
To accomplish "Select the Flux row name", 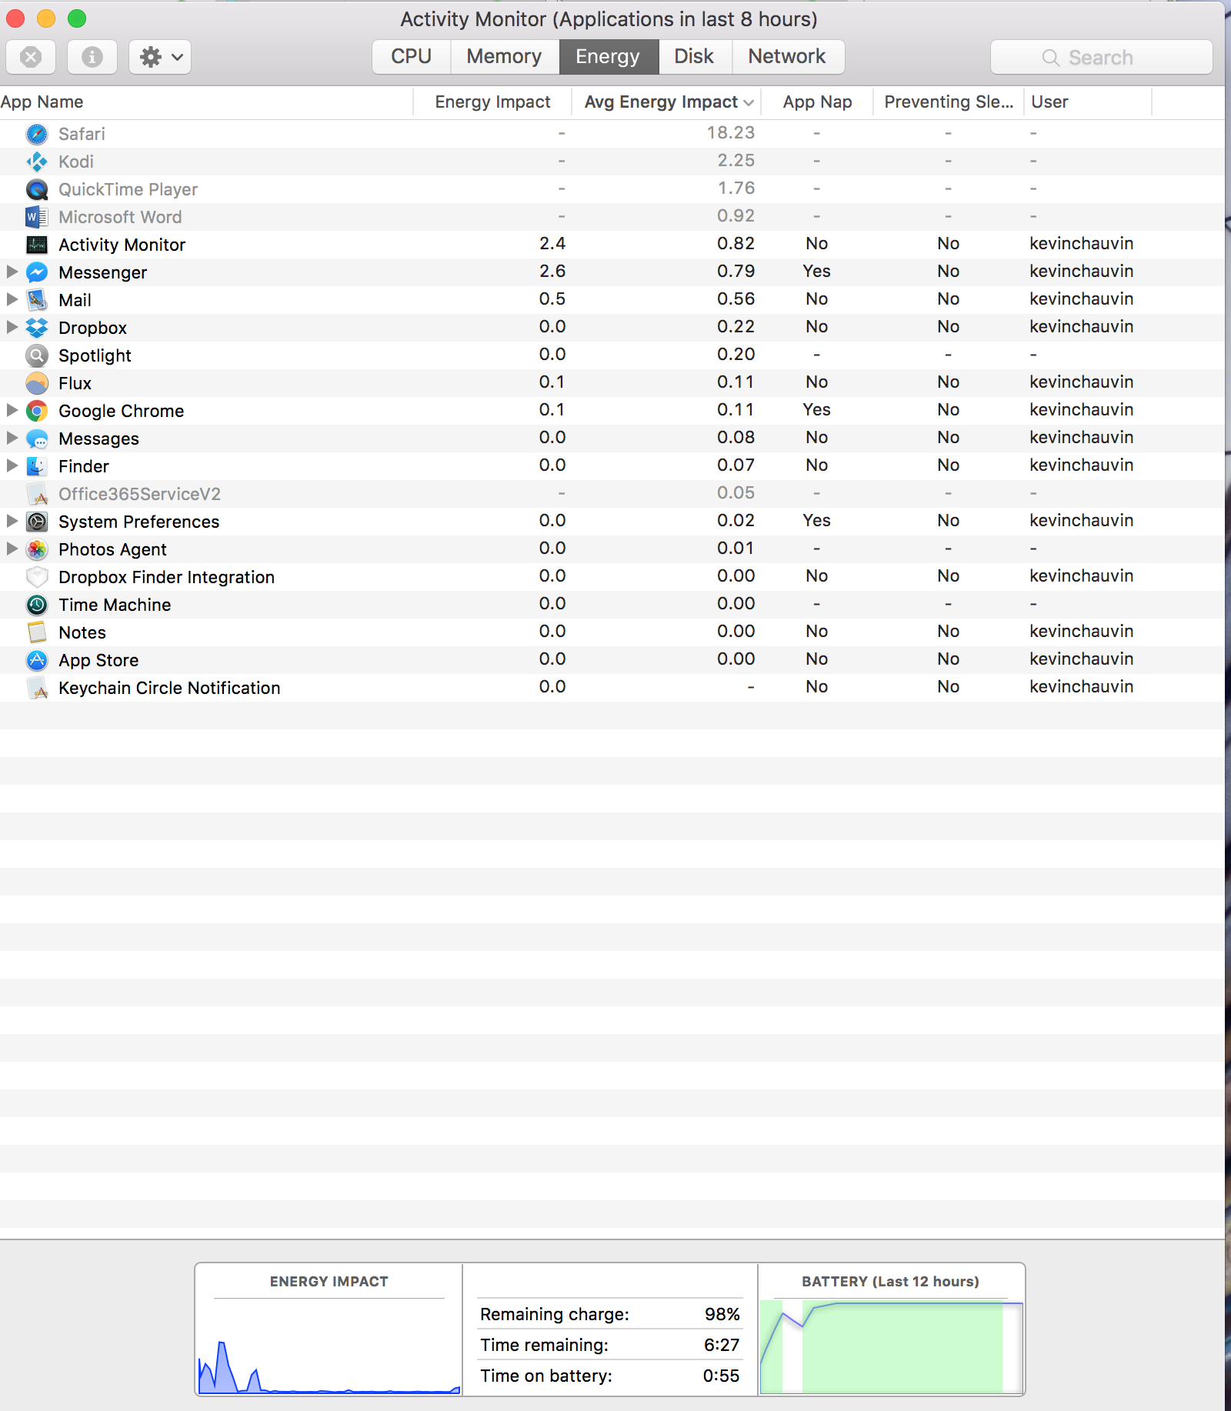I will point(75,383).
